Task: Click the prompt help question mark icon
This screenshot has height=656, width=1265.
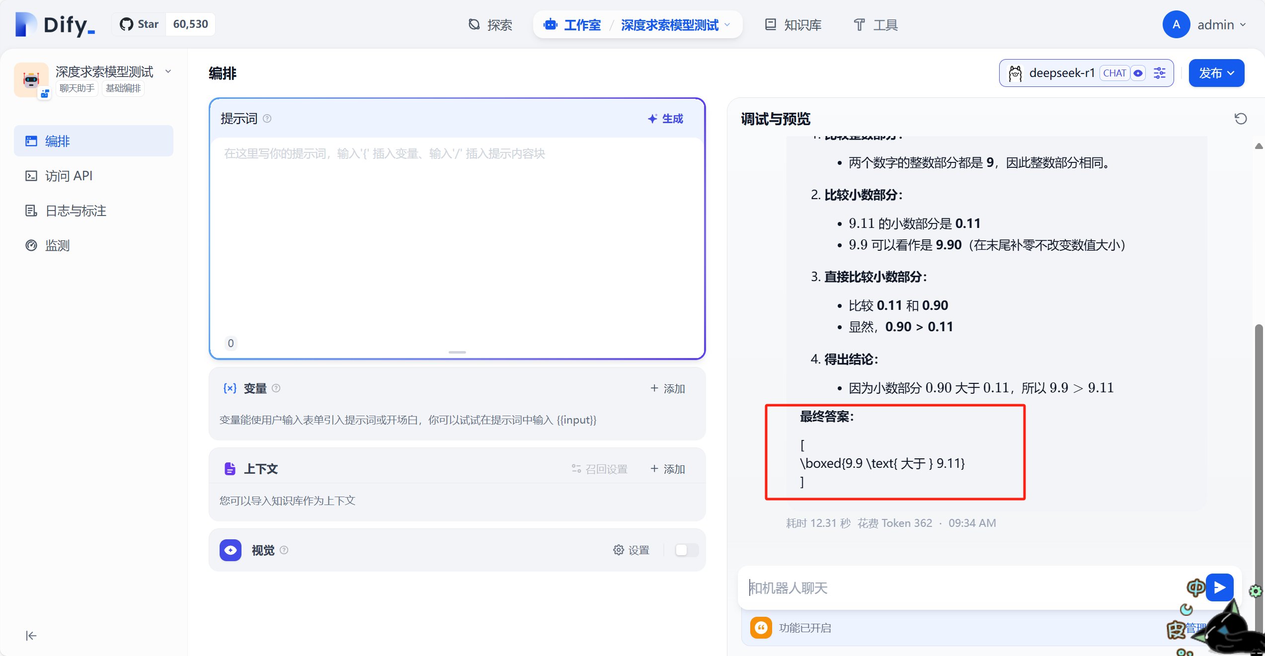Action: [x=267, y=119]
